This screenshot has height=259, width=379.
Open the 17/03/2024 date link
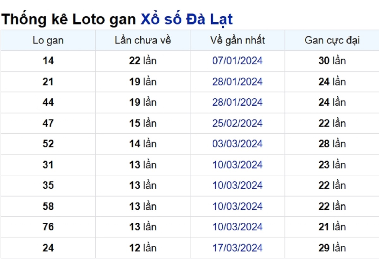point(238,248)
